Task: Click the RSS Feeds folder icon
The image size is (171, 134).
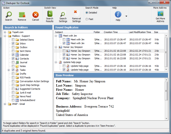Action: (x=17, y=77)
